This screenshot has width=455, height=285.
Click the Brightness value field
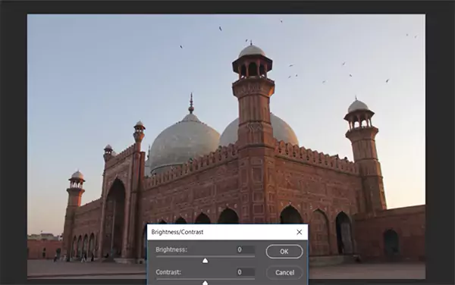tap(246, 249)
